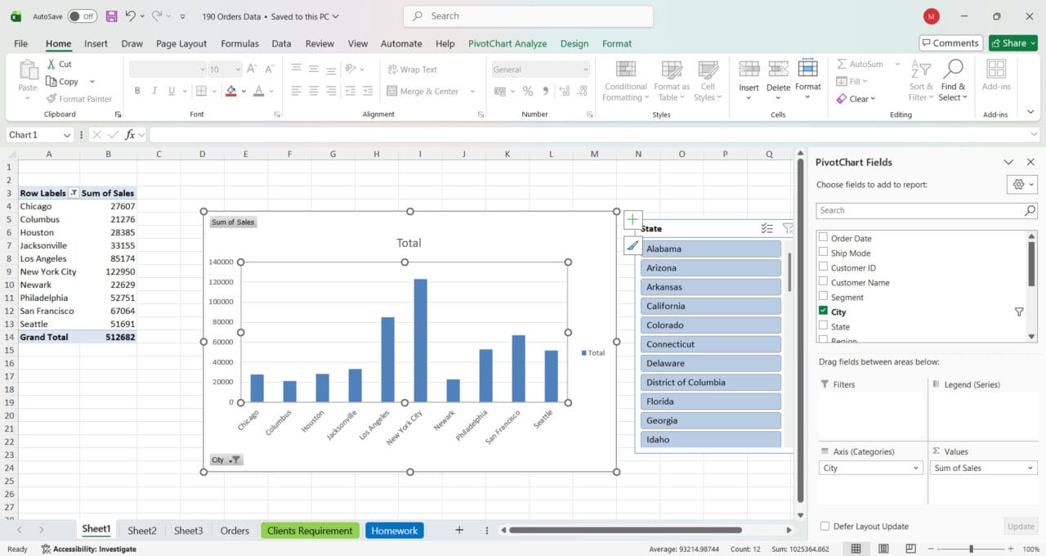Click the Chart Styles brush button
1046x556 pixels.
[633, 245]
